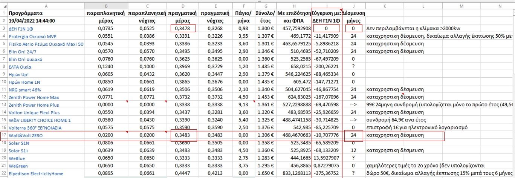
Task: Select the 658,0215 cell
Action: tap(294, 67)
